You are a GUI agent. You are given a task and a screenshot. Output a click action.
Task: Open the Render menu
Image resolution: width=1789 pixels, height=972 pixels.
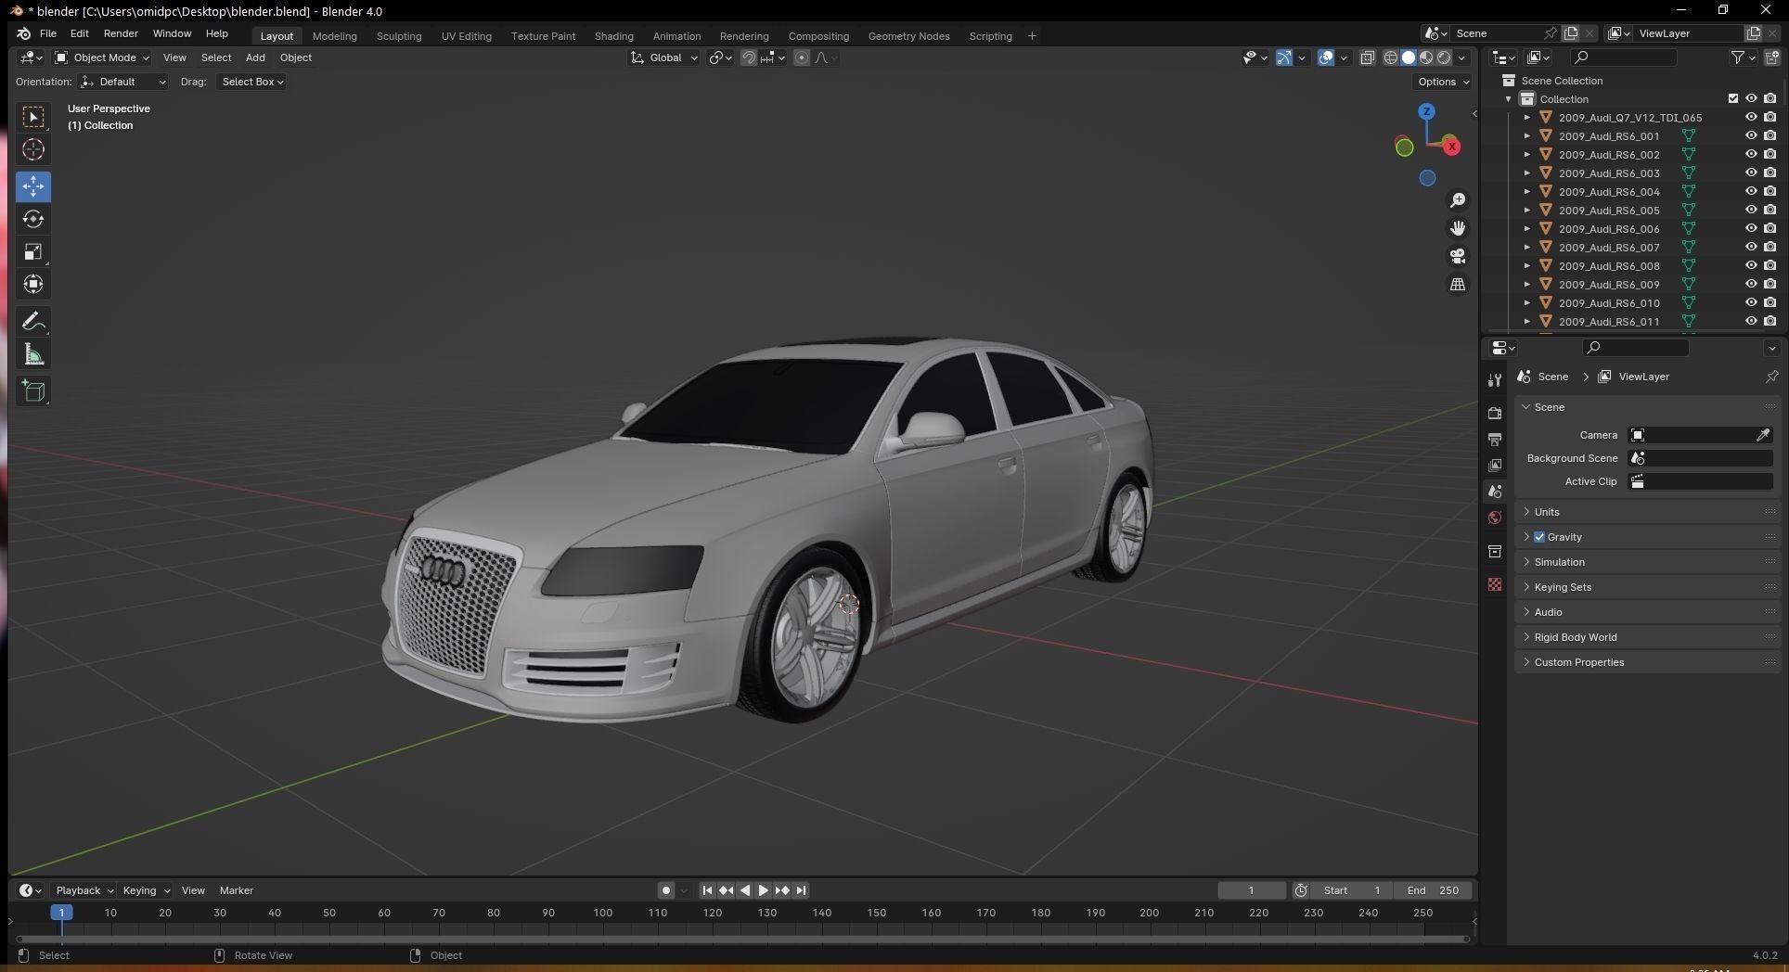tap(121, 33)
